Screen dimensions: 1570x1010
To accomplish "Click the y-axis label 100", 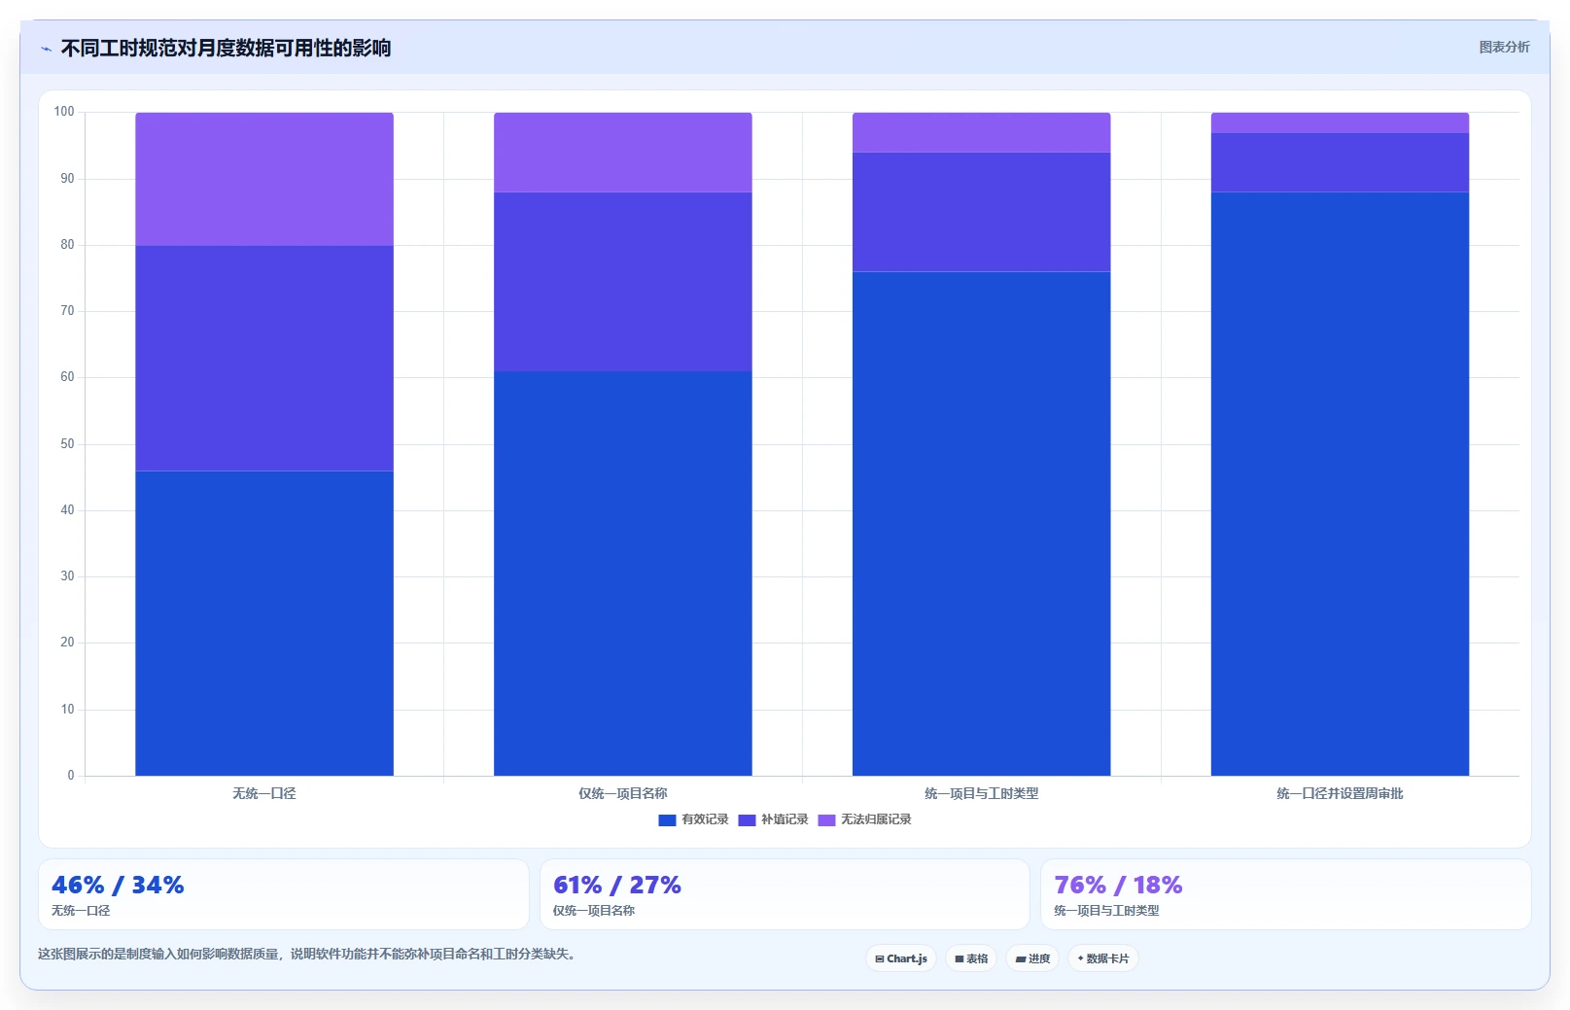I will point(64,112).
